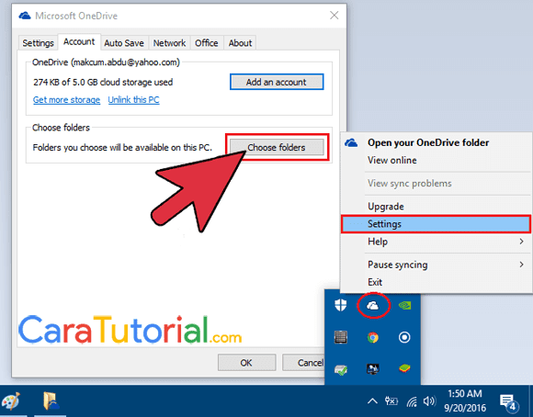This screenshot has height=417, width=533.
Task: Confirm the dialog with OK
Action: tap(246, 363)
